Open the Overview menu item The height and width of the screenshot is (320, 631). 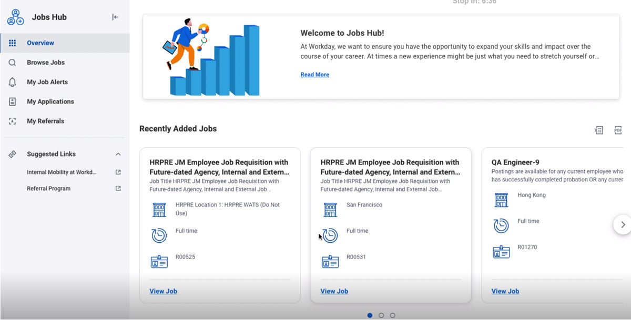[65, 43]
